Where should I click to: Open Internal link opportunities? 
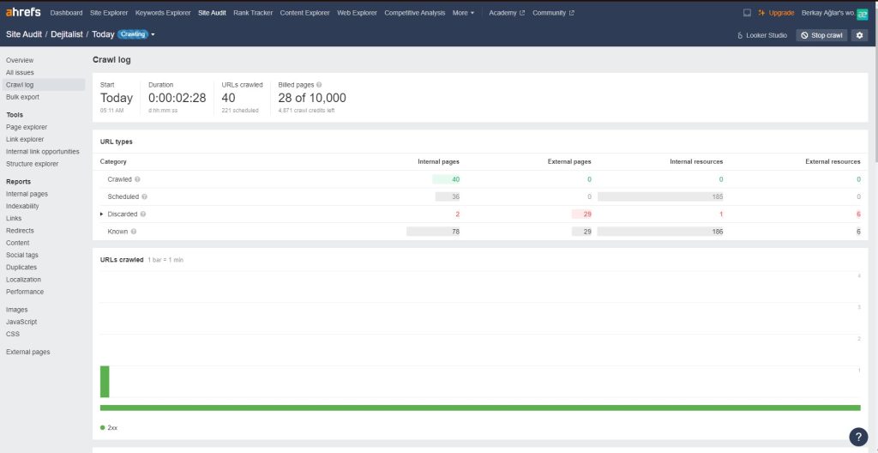click(x=43, y=152)
